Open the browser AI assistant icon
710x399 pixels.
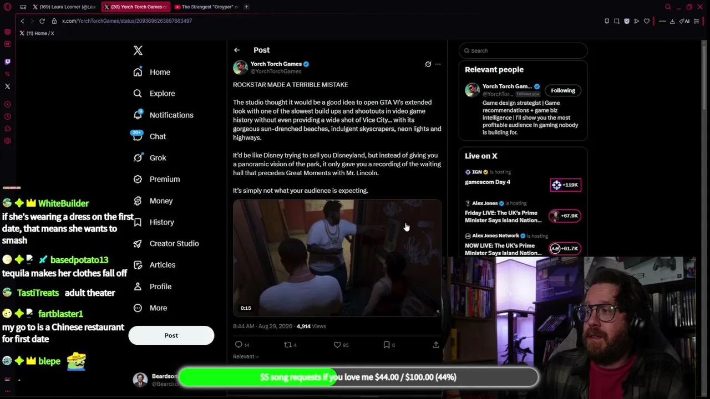click(684, 21)
